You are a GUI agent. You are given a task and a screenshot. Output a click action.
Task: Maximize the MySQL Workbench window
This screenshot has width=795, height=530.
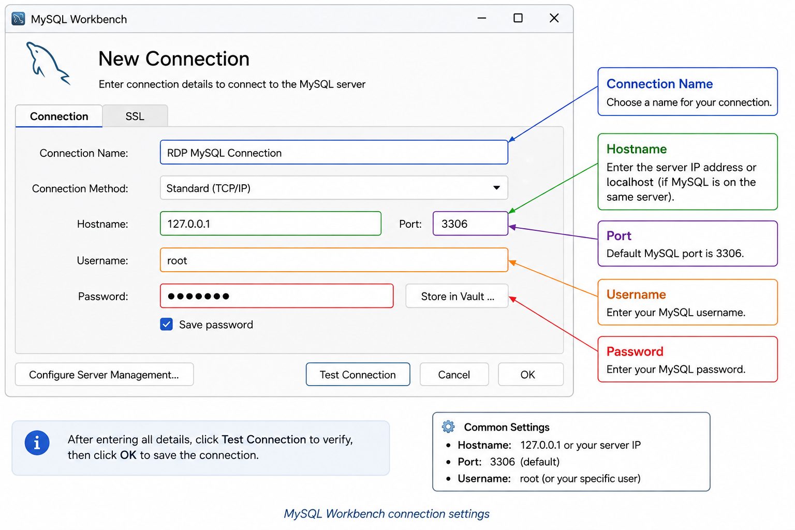[518, 18]
